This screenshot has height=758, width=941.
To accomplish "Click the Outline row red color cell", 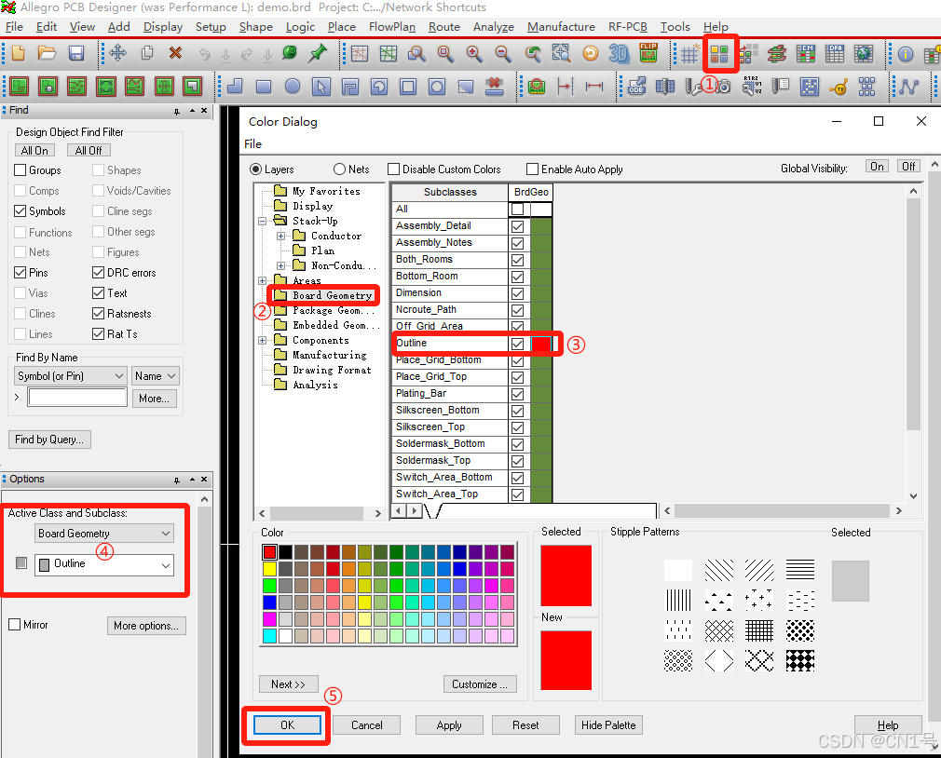I will [x=540, y=344].
